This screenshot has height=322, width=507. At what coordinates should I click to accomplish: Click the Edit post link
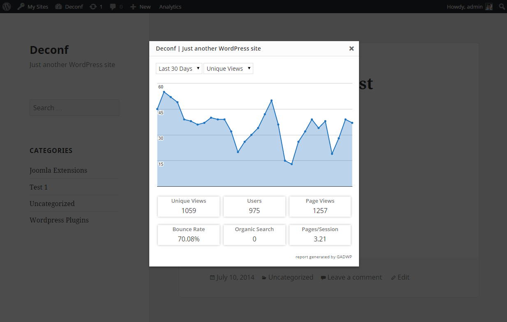[x=403, y=277]
